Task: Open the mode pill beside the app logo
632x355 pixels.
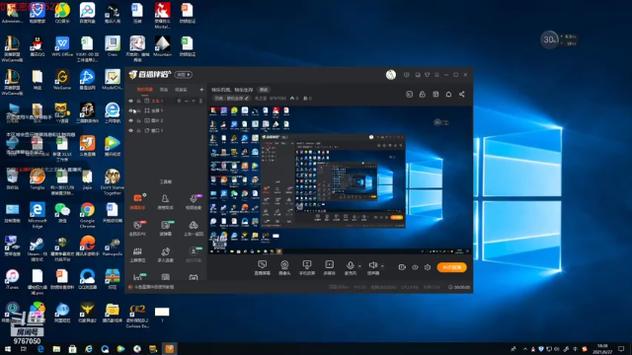Action: coord(184,75)
